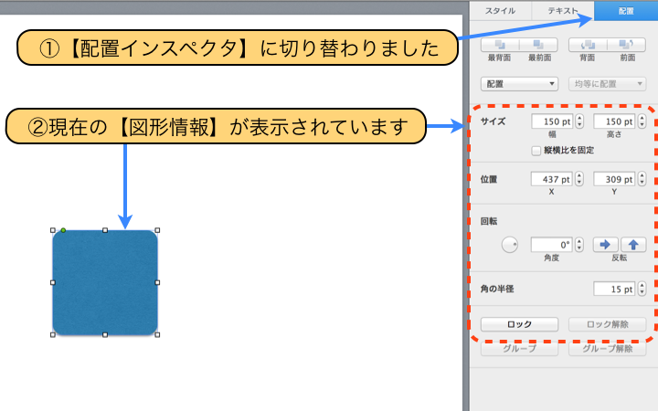Switch to the テキスト tab
Viewport: 658px width, 411px height.
click(562, 11)
